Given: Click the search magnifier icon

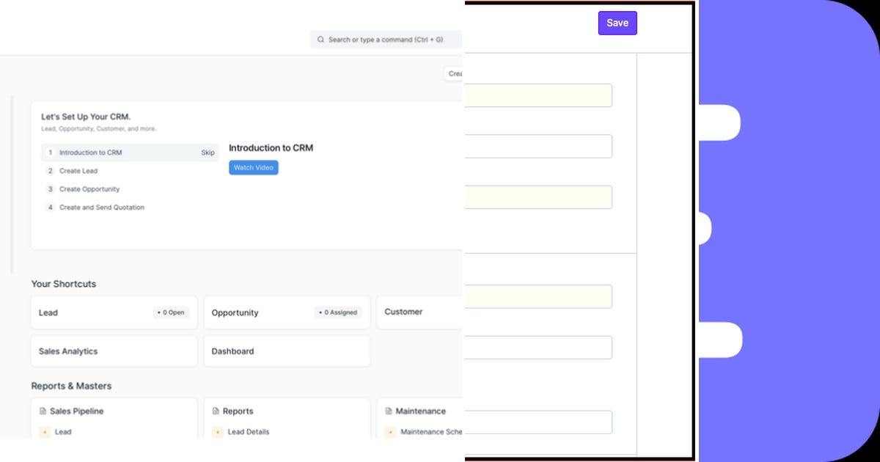Looking at the screenshot, I should coord(320,39).
